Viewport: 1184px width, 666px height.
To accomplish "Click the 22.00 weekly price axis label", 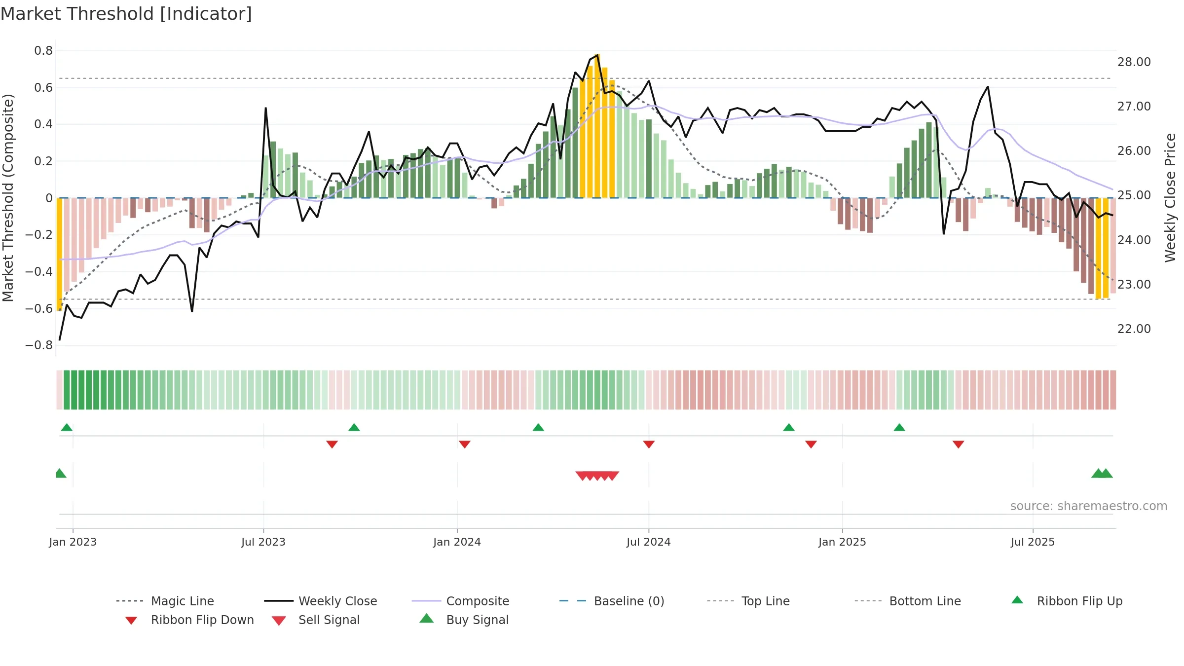I will tap(1134, 329).
